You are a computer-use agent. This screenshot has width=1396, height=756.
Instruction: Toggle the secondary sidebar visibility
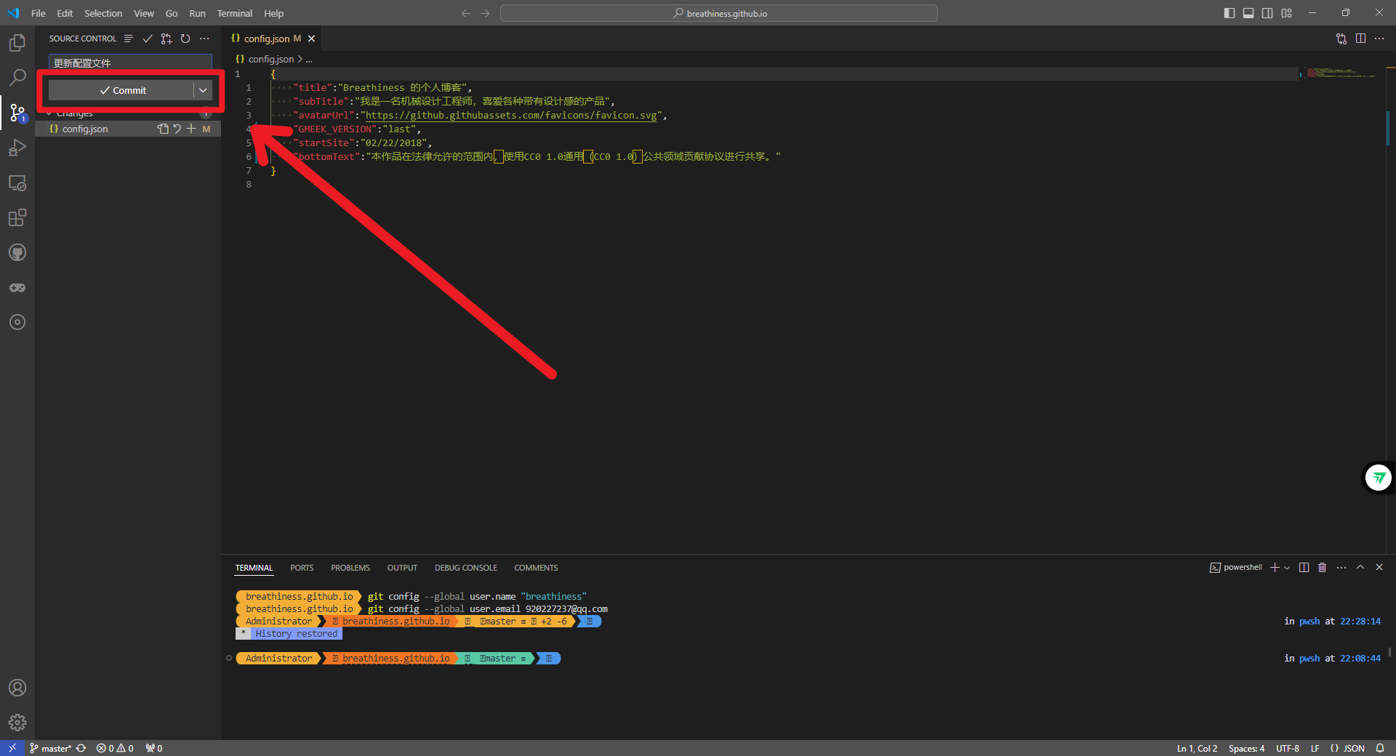pos(1267,12)
